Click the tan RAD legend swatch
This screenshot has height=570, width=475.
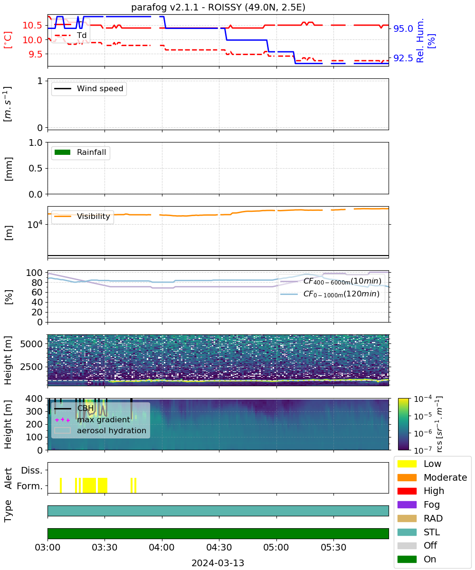coord(407,518)
